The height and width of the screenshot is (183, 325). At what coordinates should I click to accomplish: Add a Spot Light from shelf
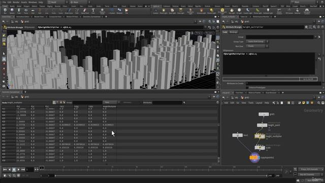tap(172, 11)
